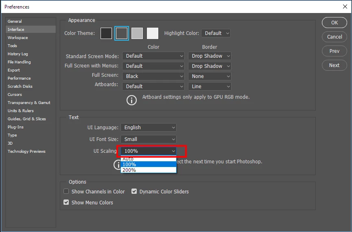Open the UI Language dropdown
The width and height of the screenshot is (352, 232).
149,127
